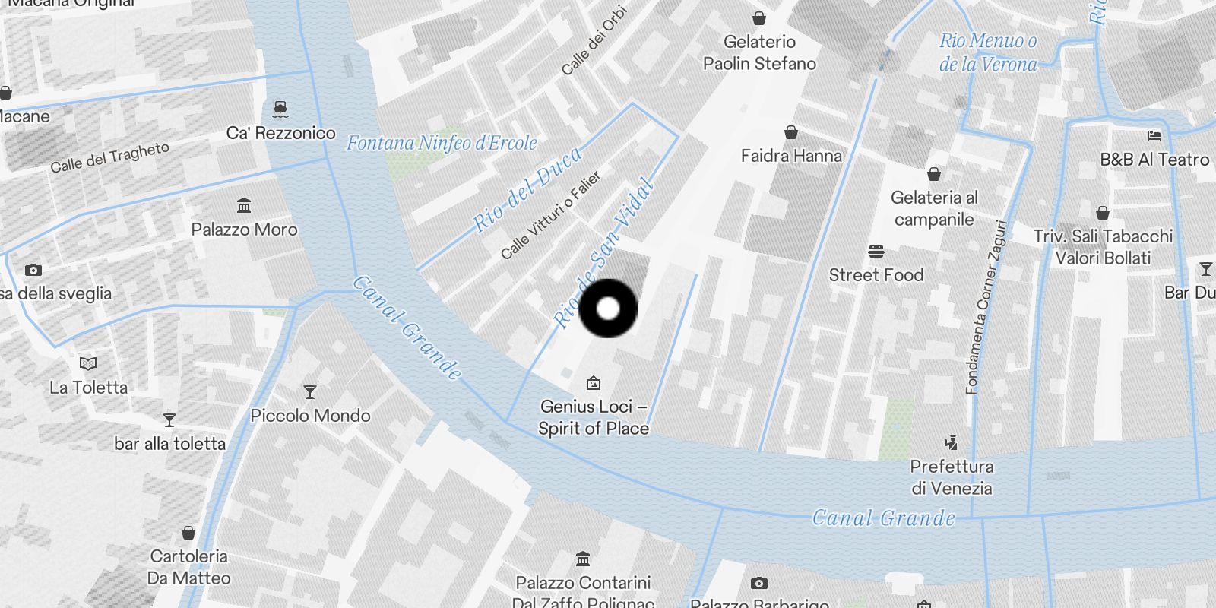Click the Canal Grande label near Prefettura

[x=883, y=518]
